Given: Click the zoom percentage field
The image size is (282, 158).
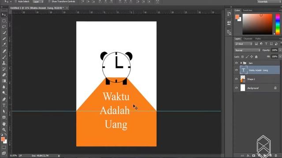Looking at the screenshot, I should (13, 156).
